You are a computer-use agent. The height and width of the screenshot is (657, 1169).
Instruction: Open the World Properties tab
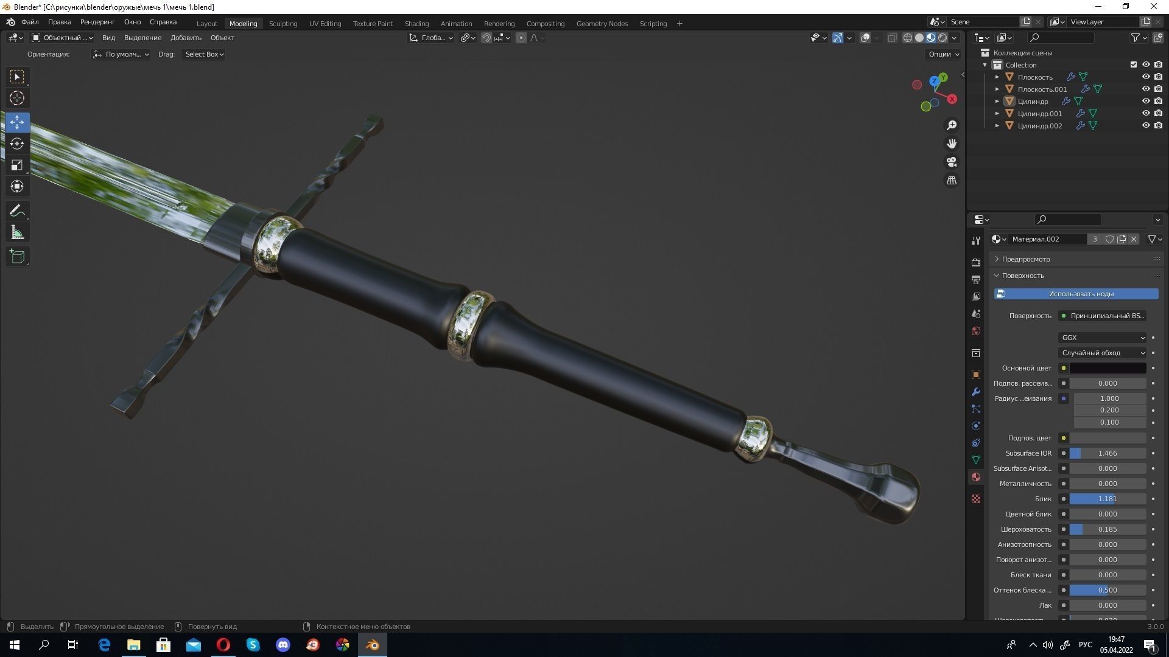pyautogui.click(x=975, y=330)
